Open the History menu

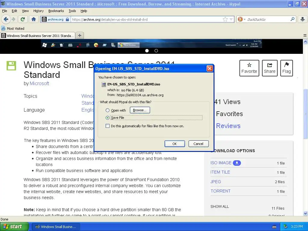(38, 11)
